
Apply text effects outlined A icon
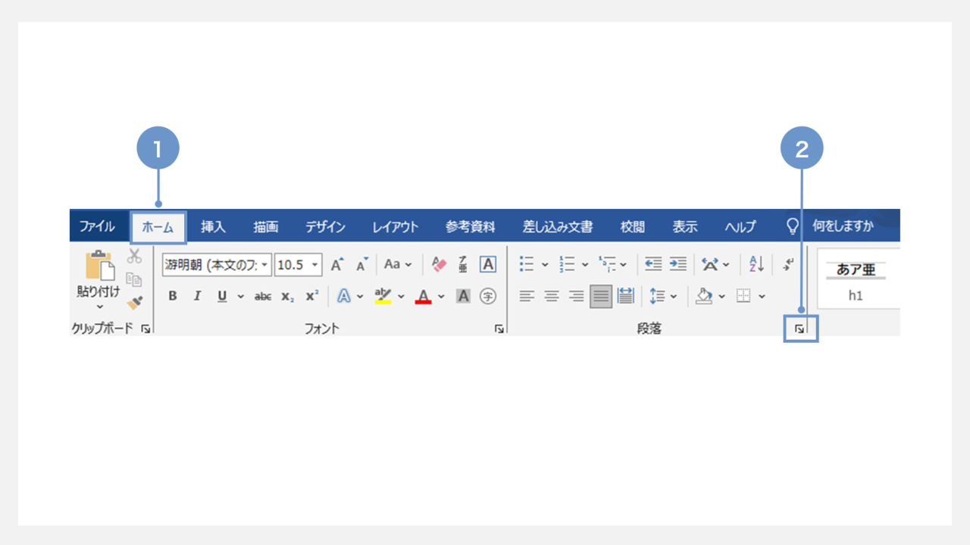pos(344,296)
